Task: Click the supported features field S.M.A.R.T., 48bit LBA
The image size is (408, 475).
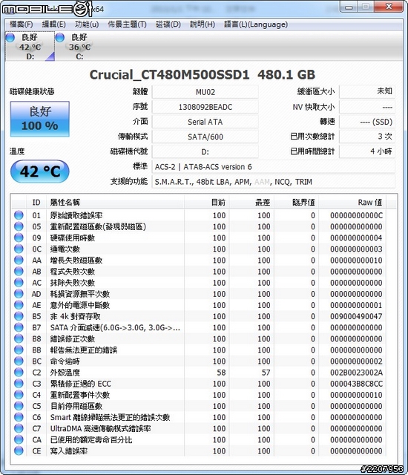Action: [x=274, y=182]
